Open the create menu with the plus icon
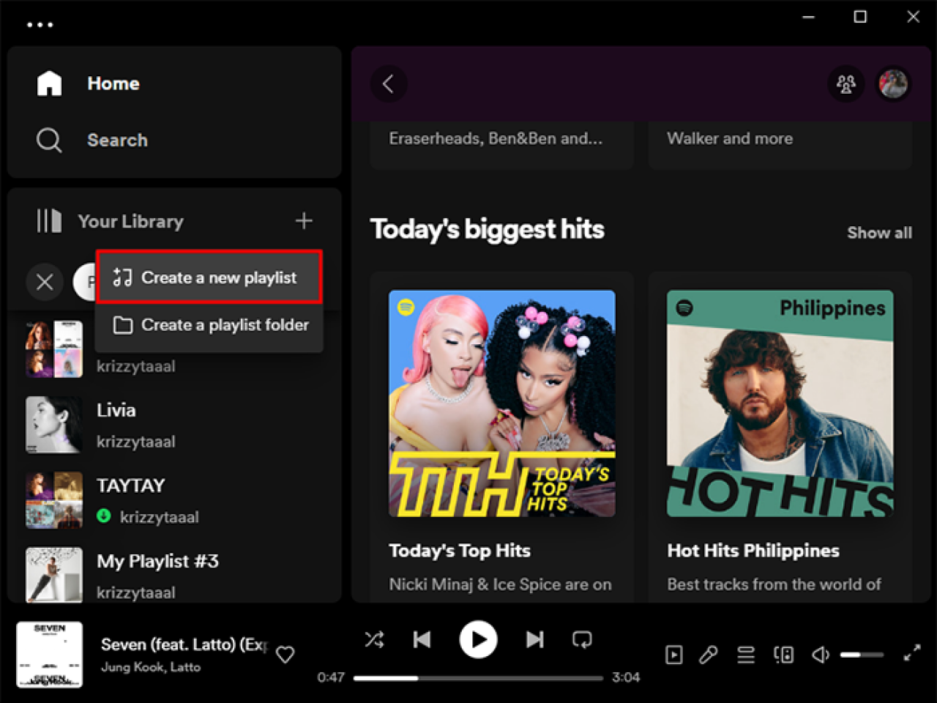The height and width of the screenshot is (703, 937). pyautogui.click(x=303, y=220)
